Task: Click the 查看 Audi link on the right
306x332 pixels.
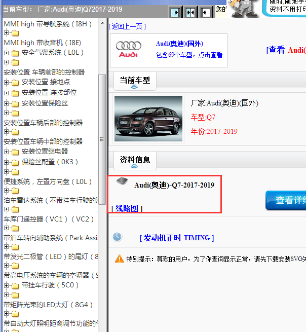Action: pos(286,50)
